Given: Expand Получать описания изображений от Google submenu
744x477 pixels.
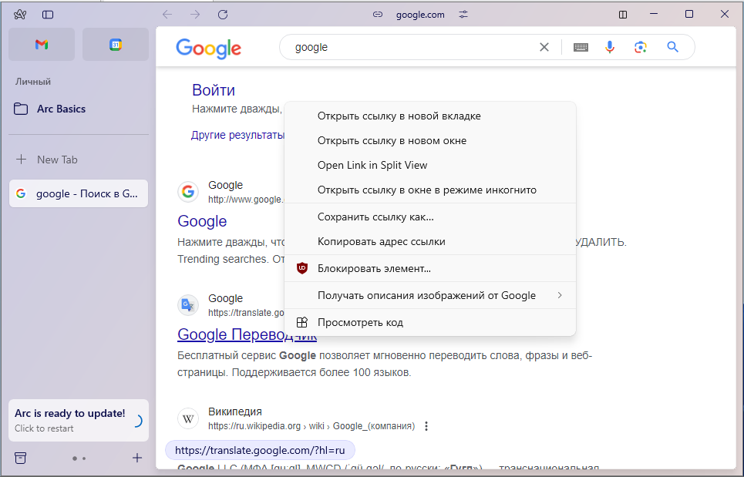Looking at the screenshot, I should [430, 296].
